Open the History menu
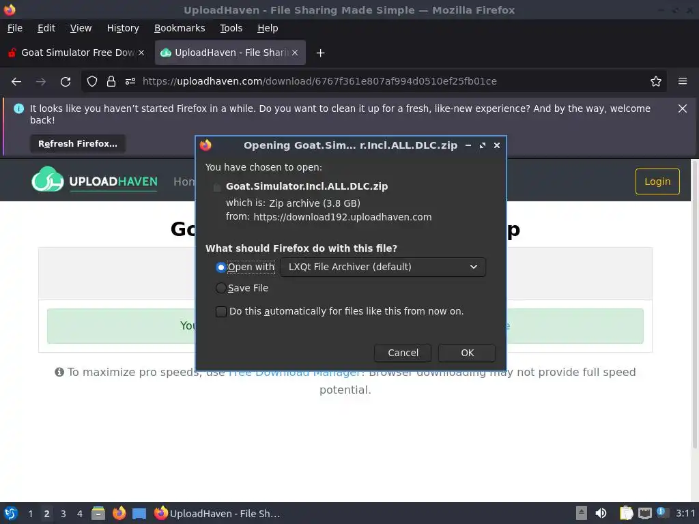Image resolution: width=699 pixels, height=524 pixels. point(123,28)
